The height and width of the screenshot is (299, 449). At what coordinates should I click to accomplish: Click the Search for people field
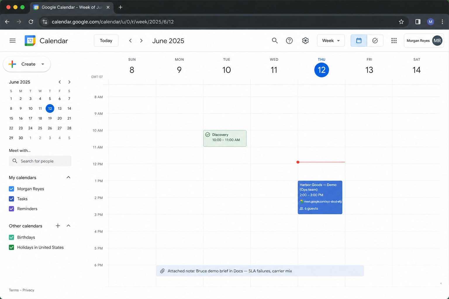click(x=40, y=161)
